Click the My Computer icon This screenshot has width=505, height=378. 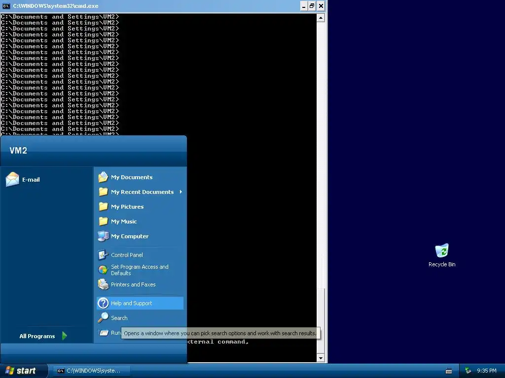tap(103, 236)
